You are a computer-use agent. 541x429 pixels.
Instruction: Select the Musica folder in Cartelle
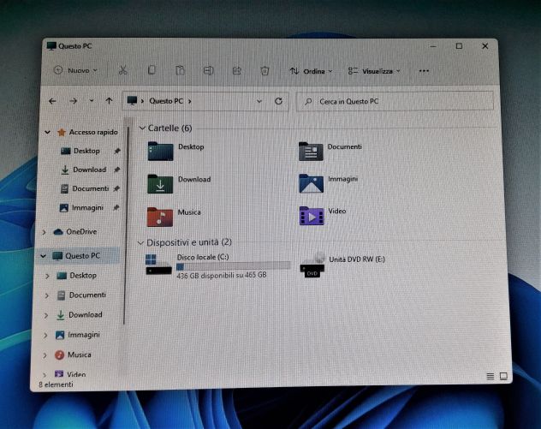coord(174,217)
